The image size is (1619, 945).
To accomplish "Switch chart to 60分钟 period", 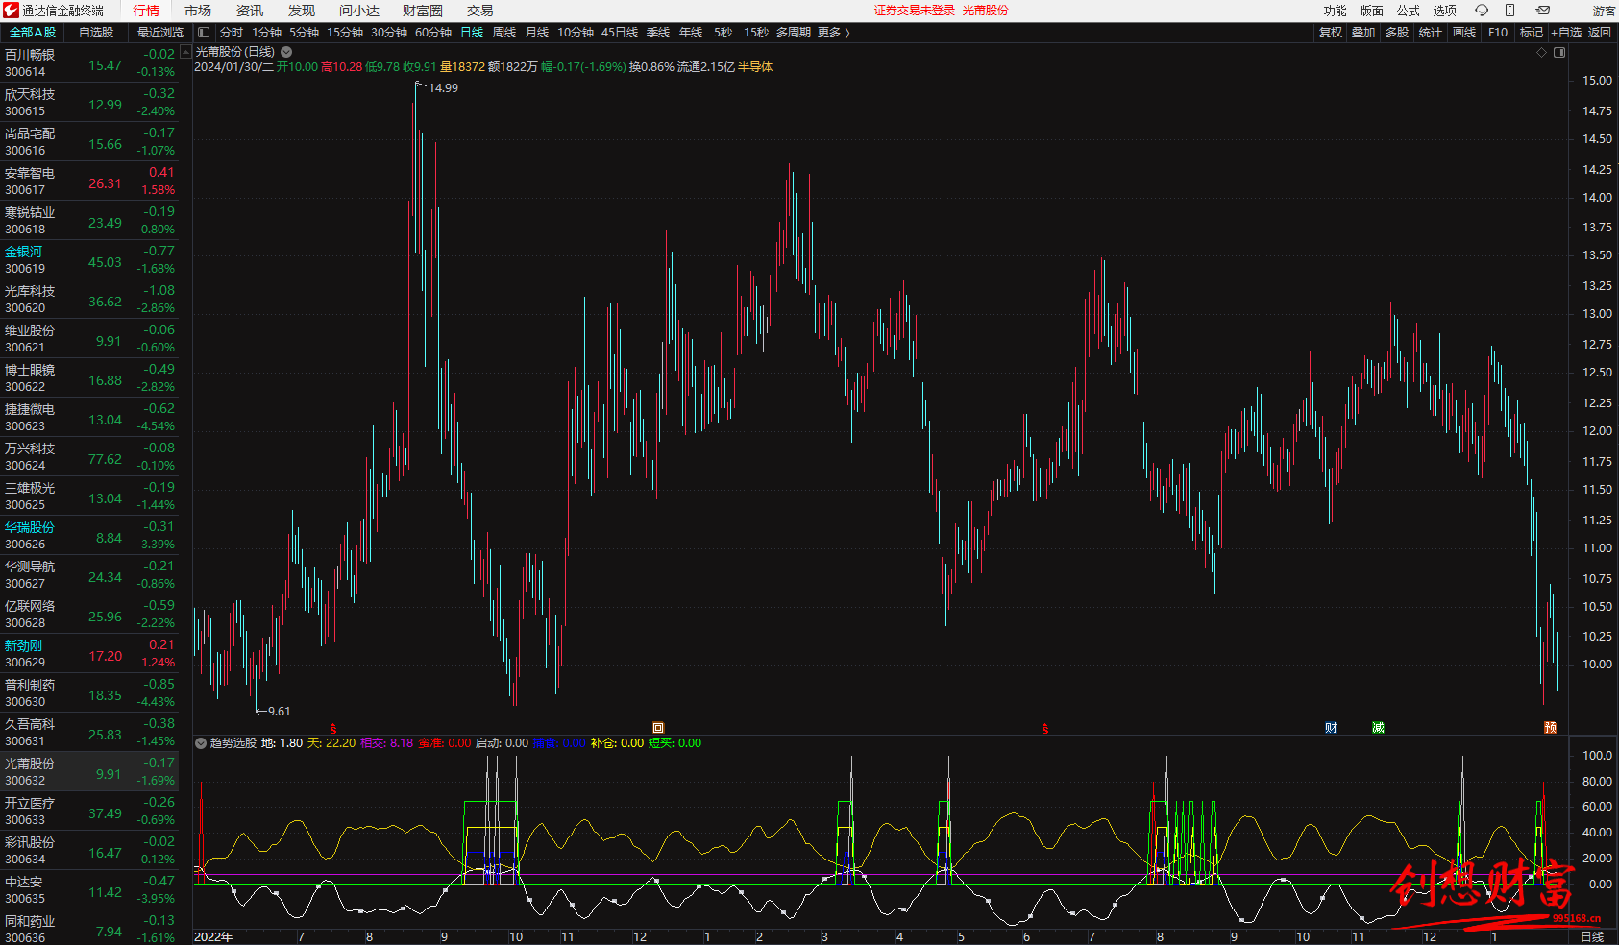I will [433, 33].
